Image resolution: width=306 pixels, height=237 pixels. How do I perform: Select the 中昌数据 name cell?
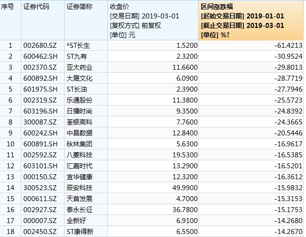click(86, 133)
